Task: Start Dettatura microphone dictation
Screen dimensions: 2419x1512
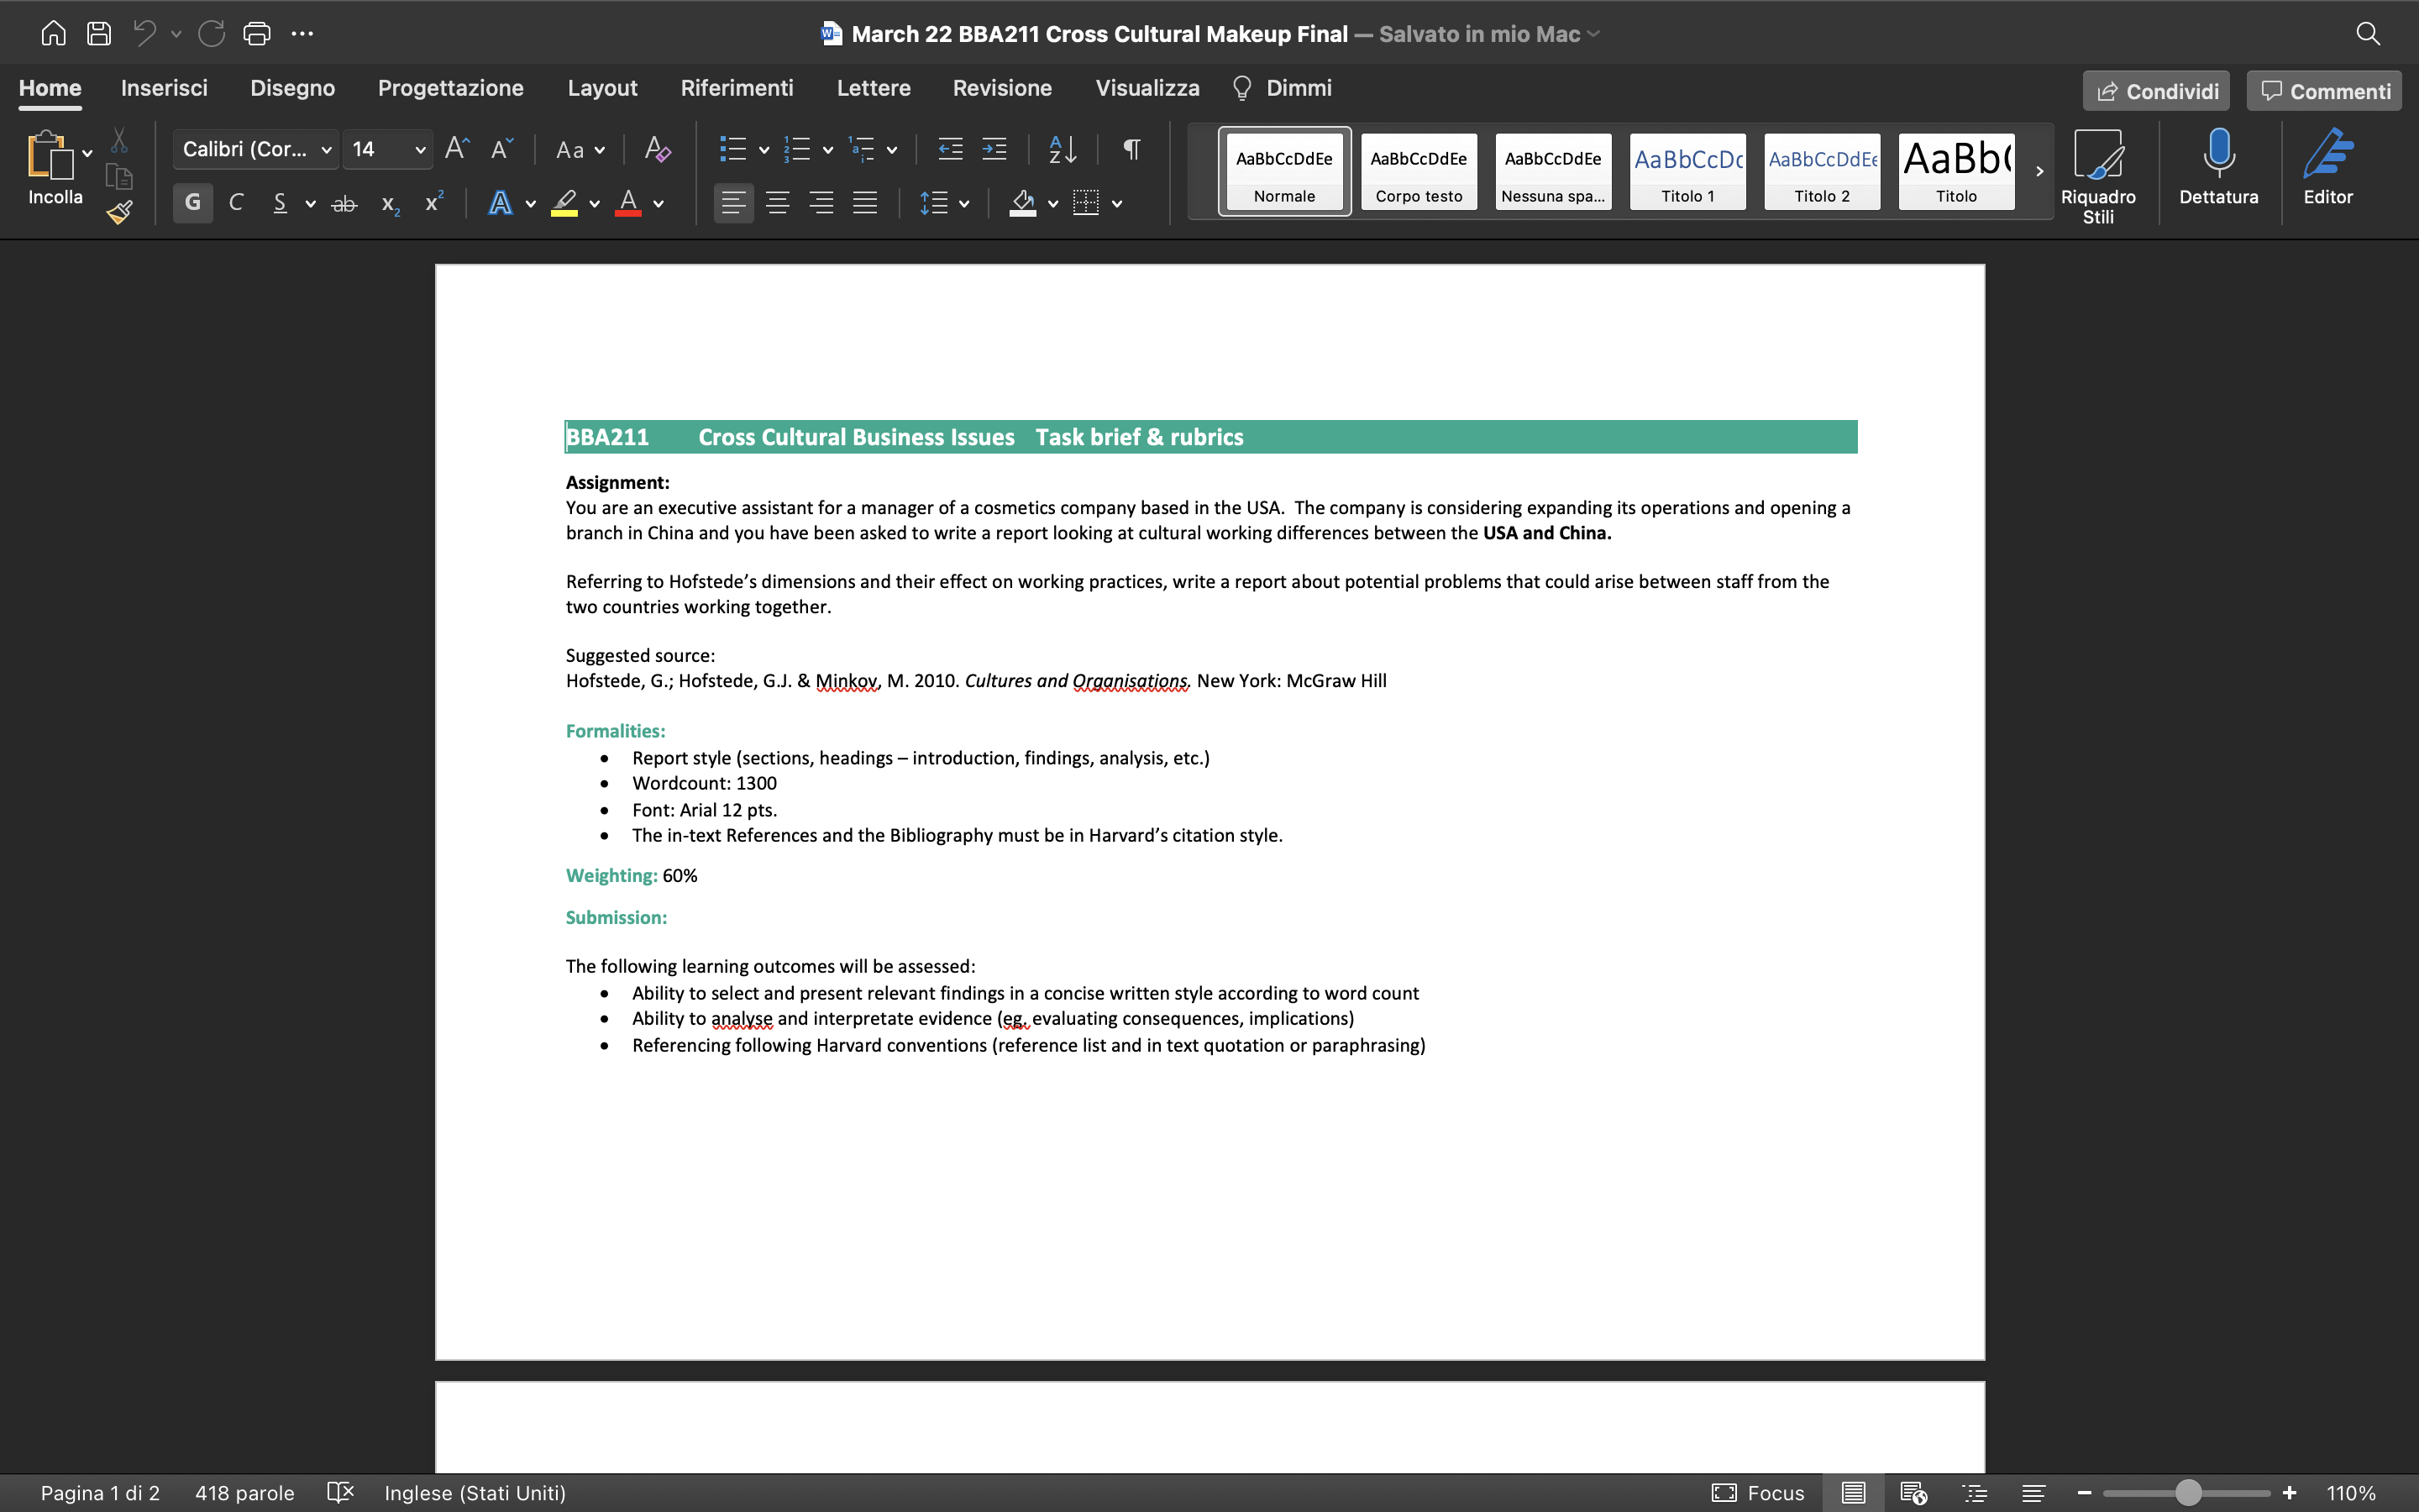Action: 2218,167
